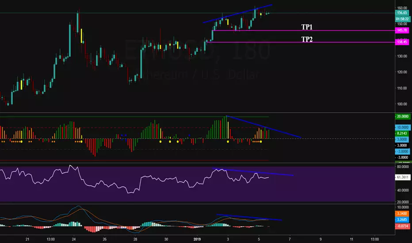Click the red -0.0734 histogram value label
This screenshot has width=412, height=243.
pos(402,226)
